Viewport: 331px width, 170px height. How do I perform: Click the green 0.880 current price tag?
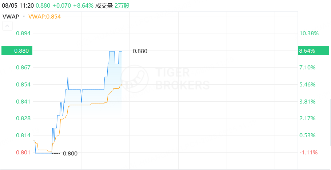(17, 50)
